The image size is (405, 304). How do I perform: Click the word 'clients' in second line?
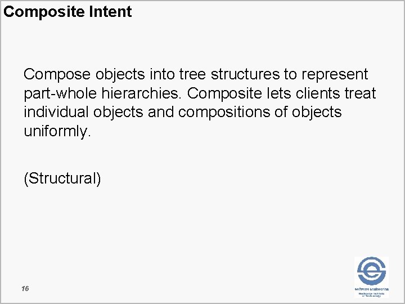click(318, 93)
